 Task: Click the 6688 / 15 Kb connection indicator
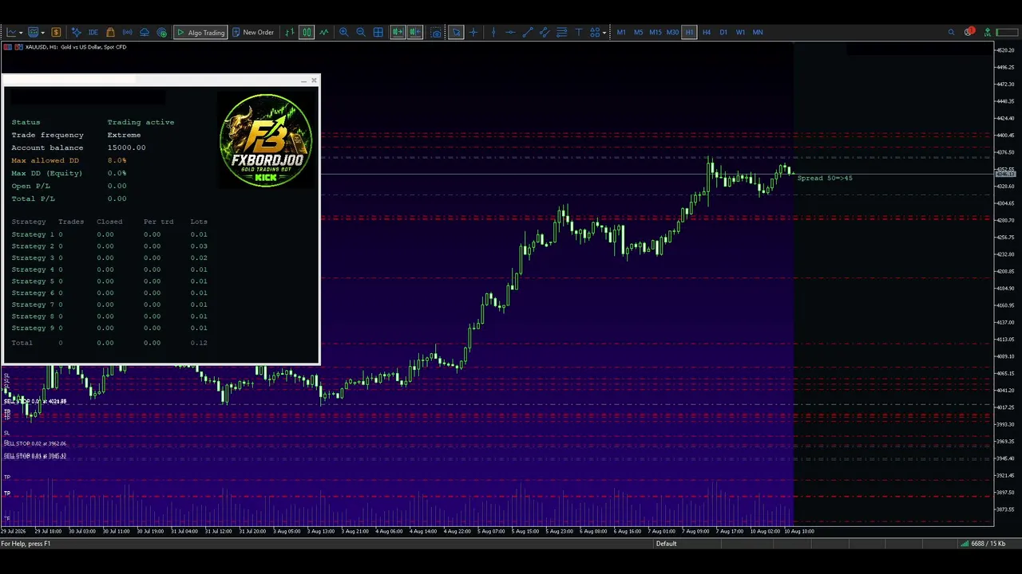tap(982, 544)
